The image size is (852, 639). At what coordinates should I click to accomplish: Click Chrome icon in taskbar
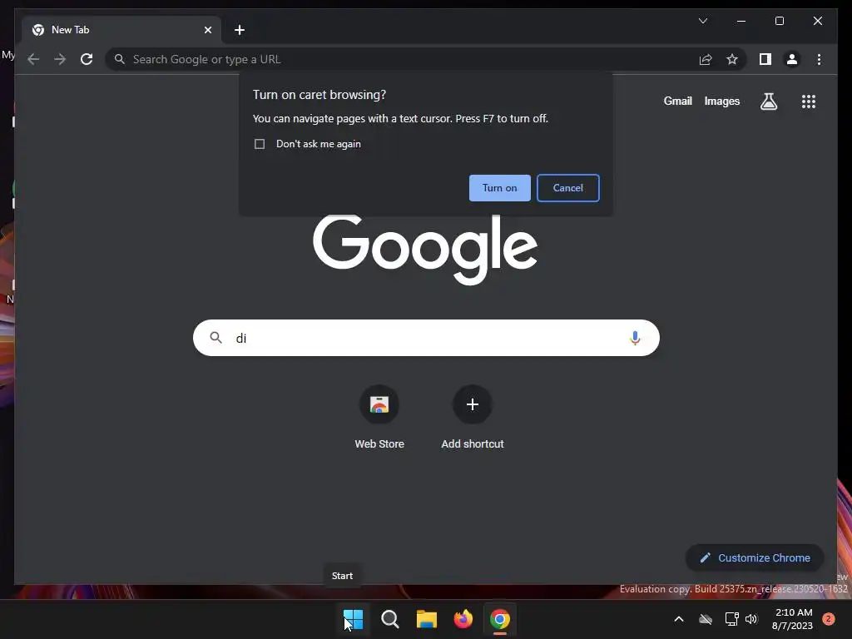(500, 619)
